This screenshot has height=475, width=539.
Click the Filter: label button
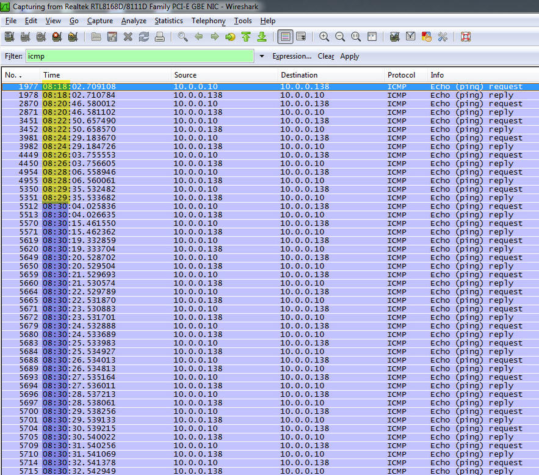tap(14, 56)
